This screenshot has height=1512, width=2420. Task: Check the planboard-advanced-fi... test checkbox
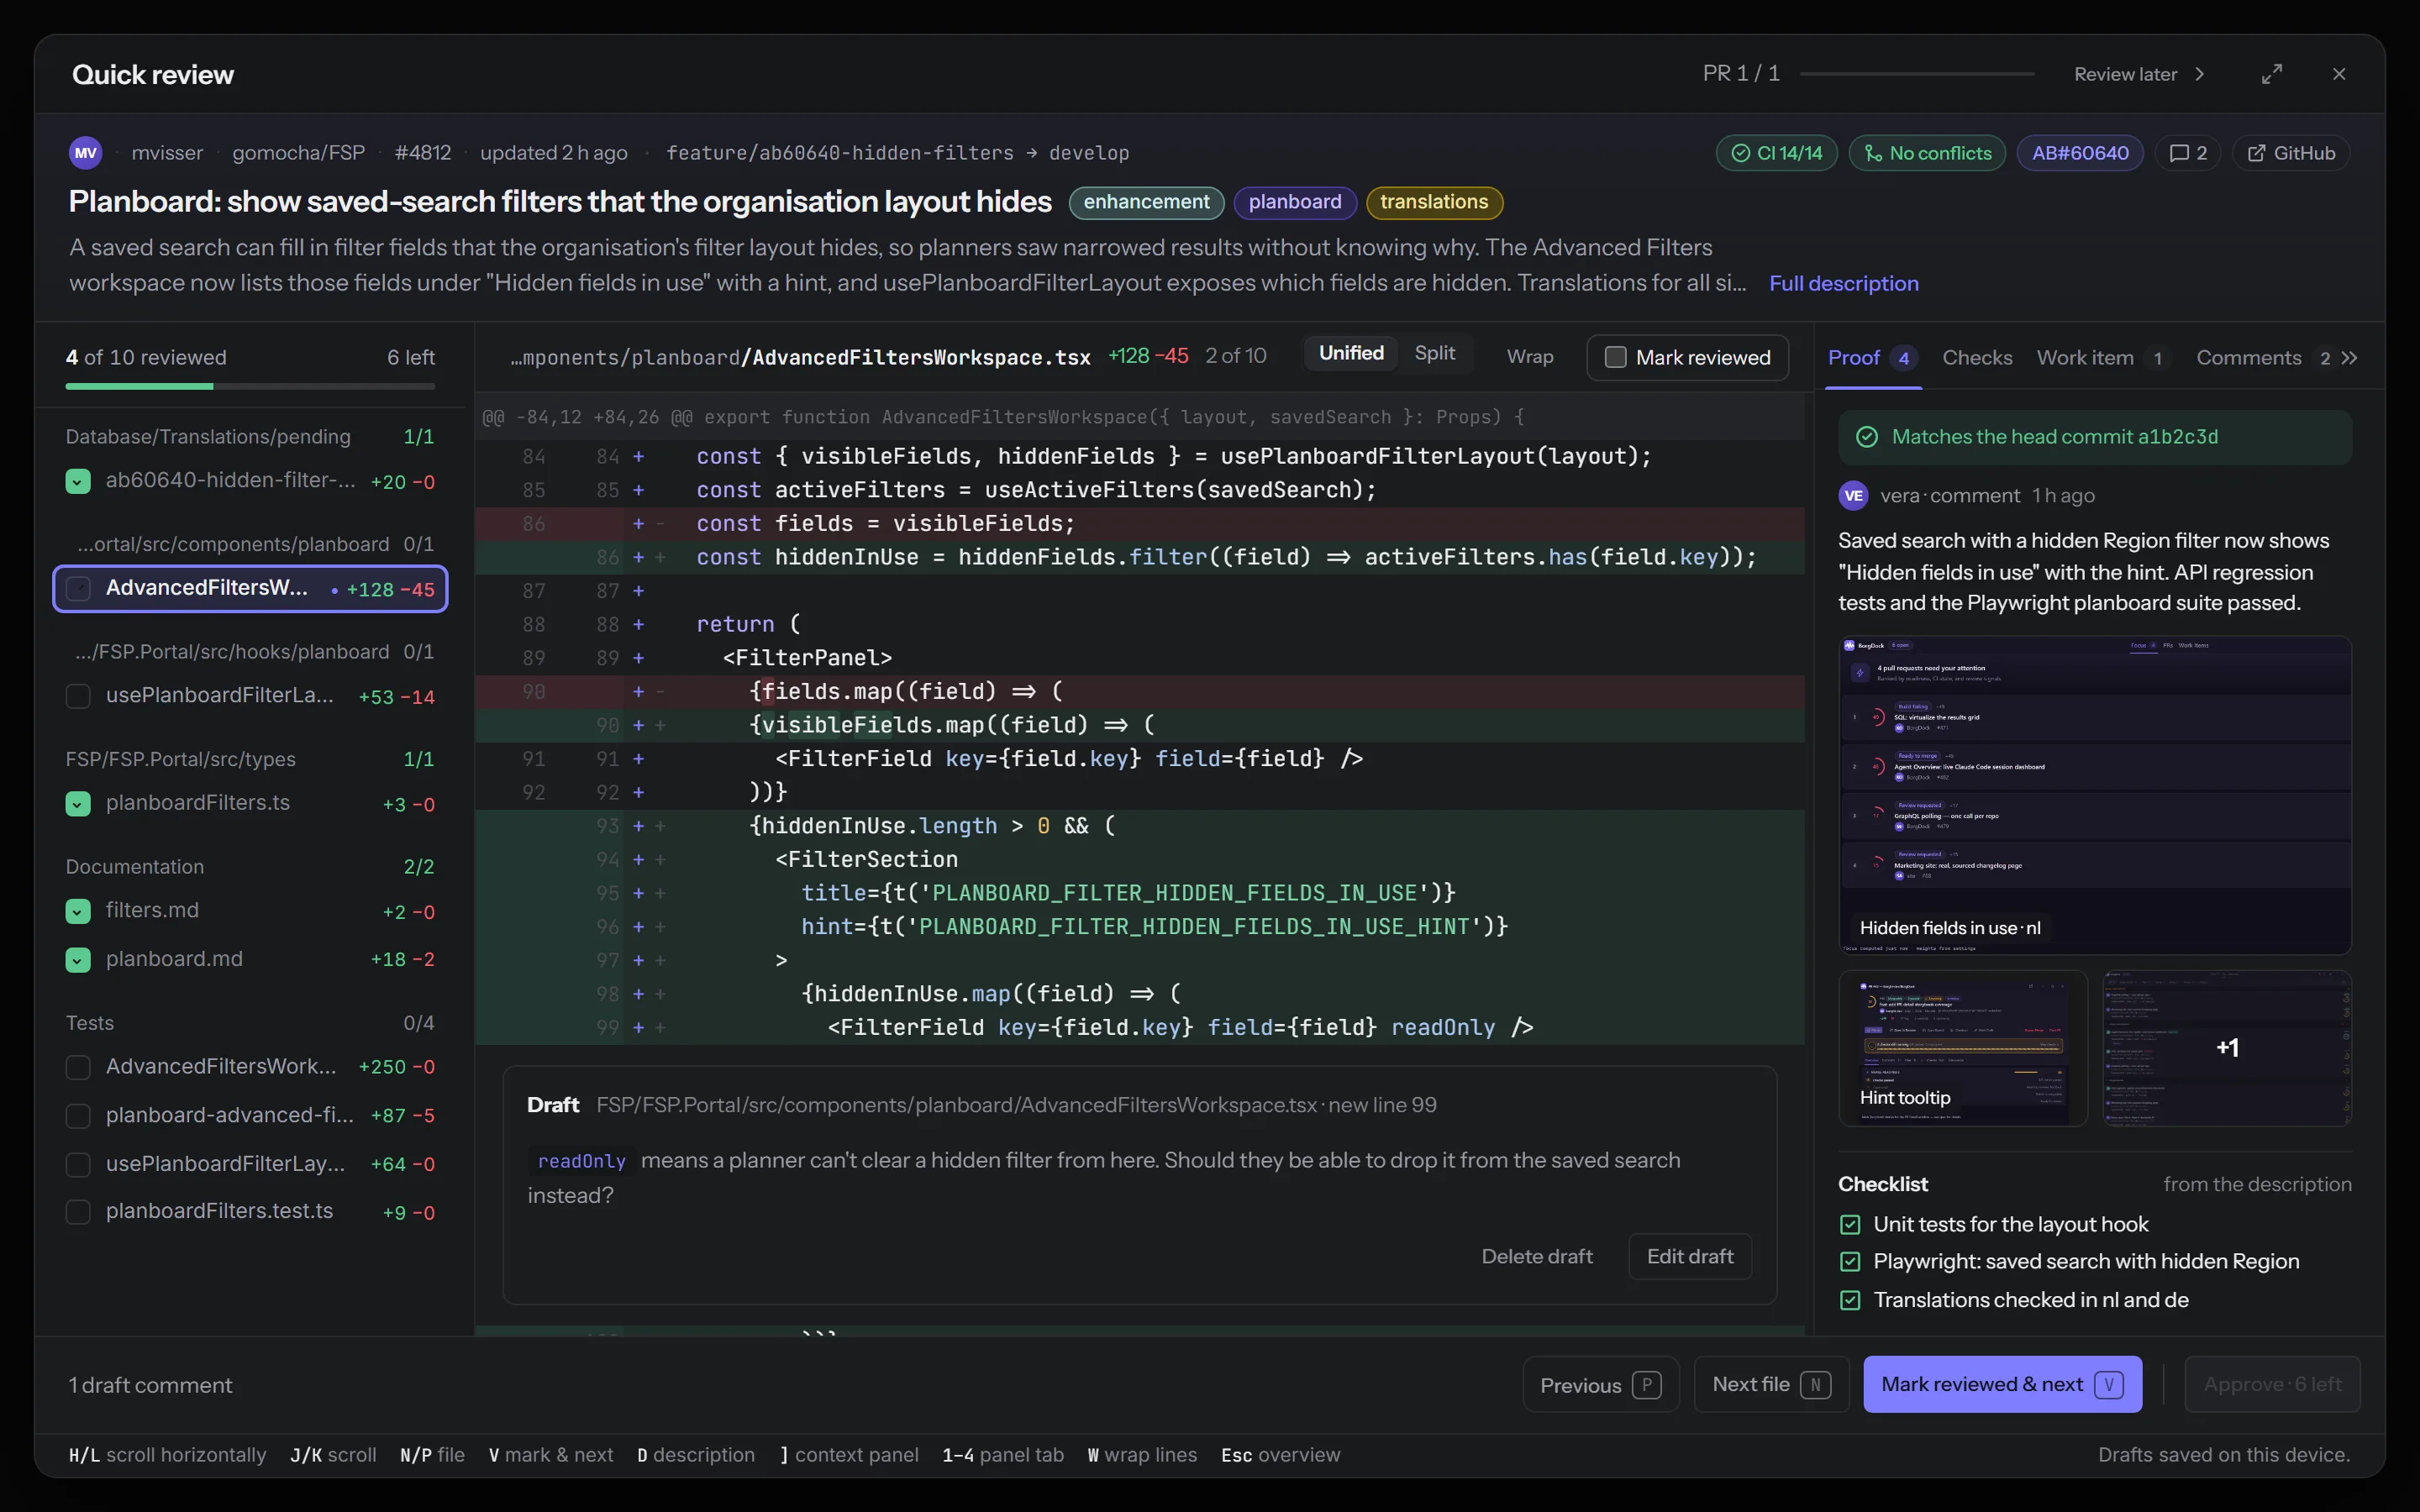tap(78, 1115)
